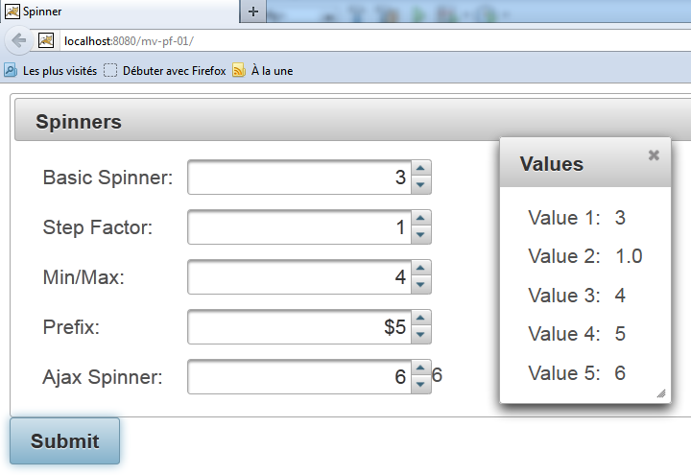Click the Submit button
Viewport: 691px width, 475px height.
(64, 441)
